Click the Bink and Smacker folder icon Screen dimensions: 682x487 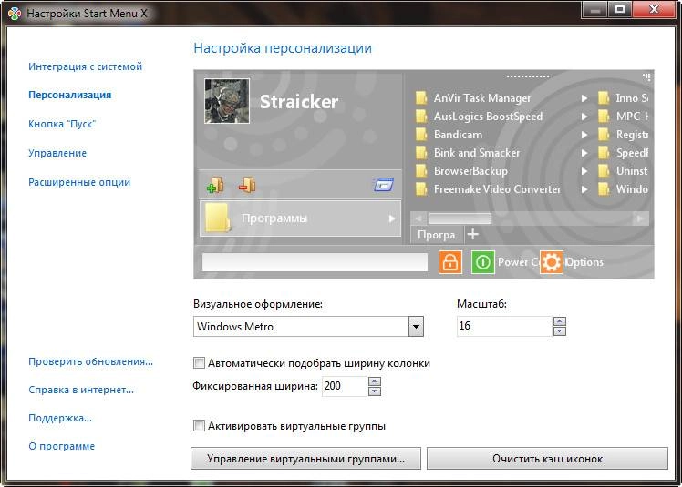click(421, 153)
